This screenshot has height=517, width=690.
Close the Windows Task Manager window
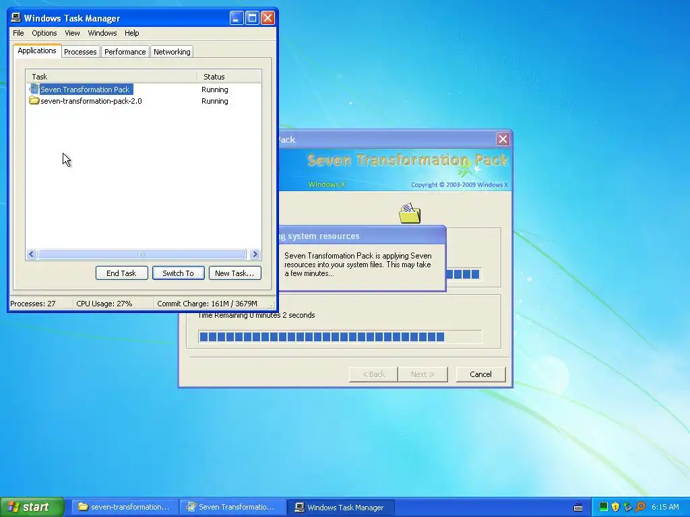tap(268, 18)
